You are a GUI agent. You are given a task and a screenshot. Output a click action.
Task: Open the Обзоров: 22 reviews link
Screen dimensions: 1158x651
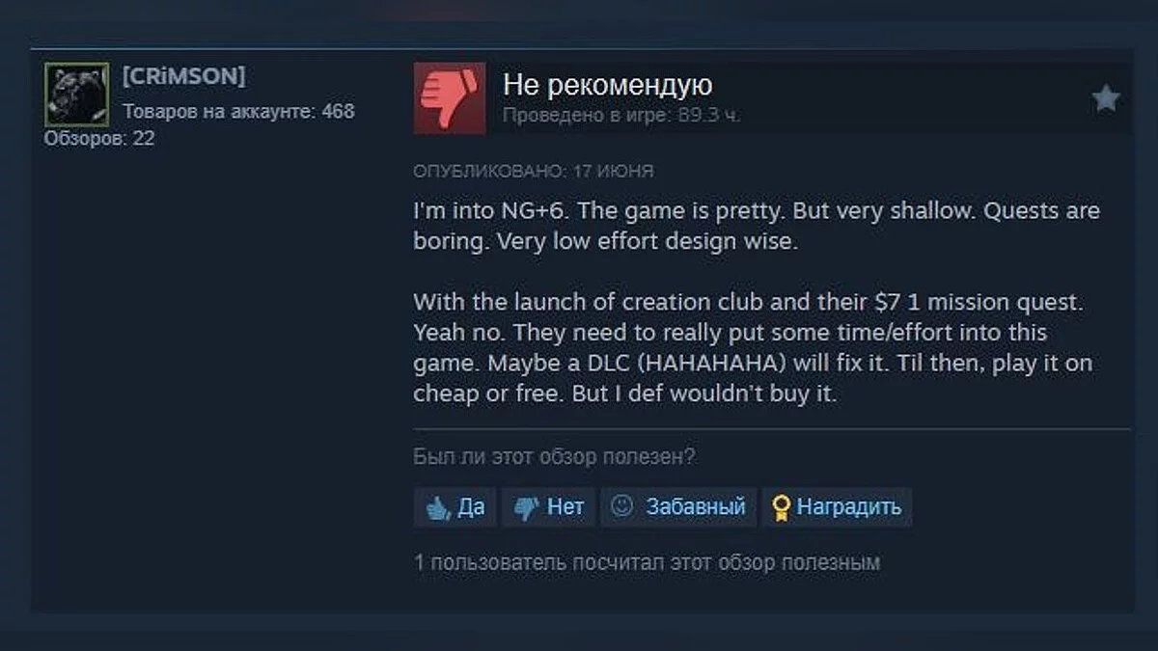98,139
